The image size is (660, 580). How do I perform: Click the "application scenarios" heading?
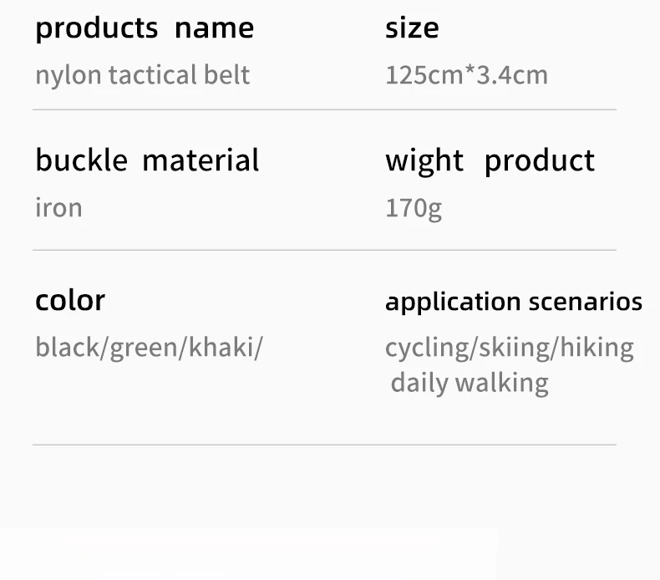coord(513,302)
